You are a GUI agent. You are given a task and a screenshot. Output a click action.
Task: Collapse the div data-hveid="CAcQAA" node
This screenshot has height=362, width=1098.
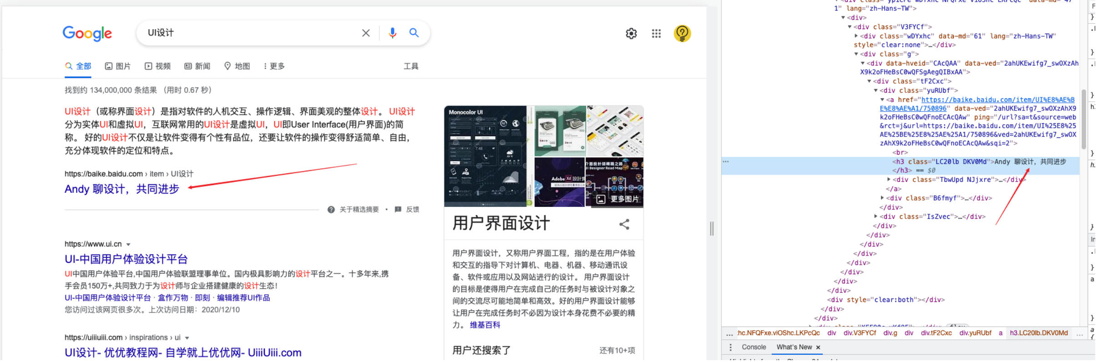click(x=862, y=63)
